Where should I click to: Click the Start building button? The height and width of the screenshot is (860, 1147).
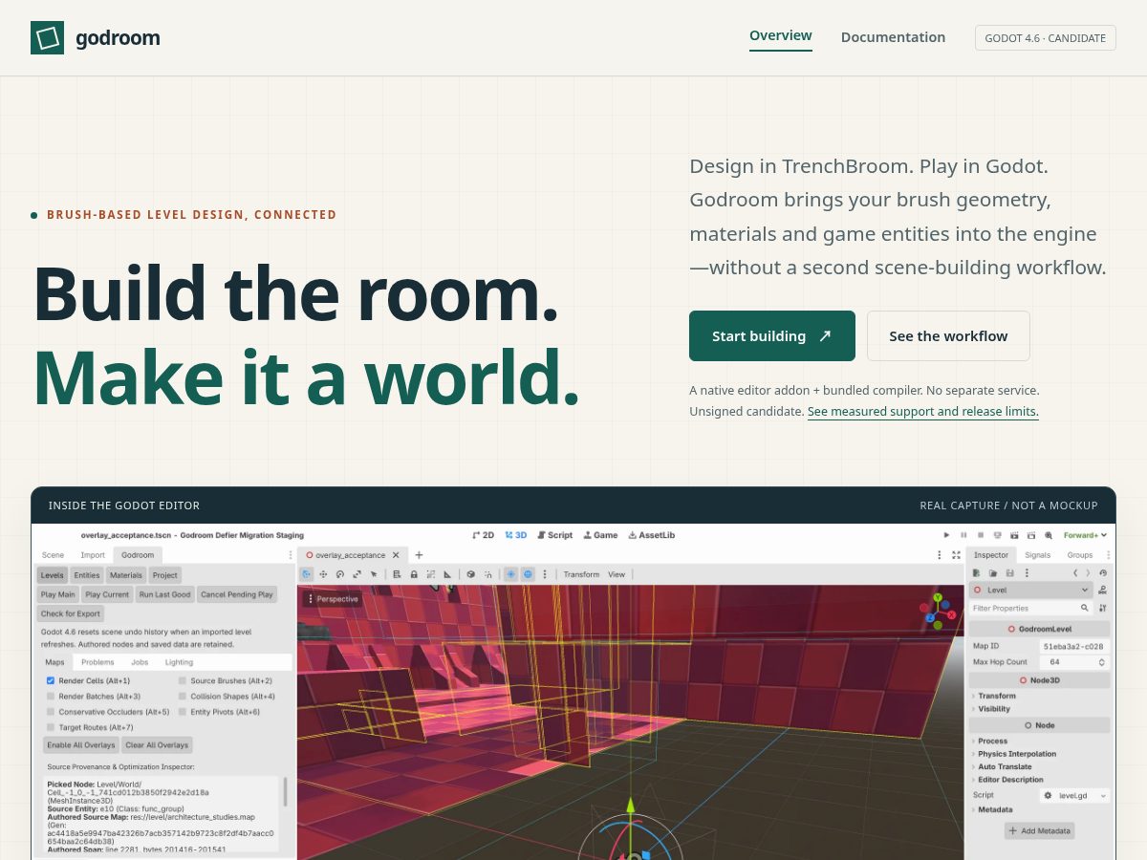772,335
